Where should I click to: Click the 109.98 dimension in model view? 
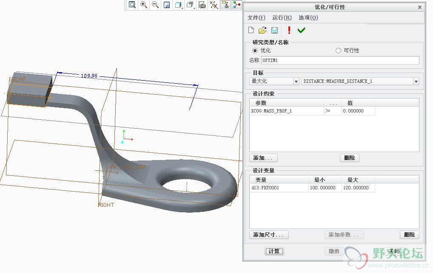pyautogui.click(x=89, y=76)
